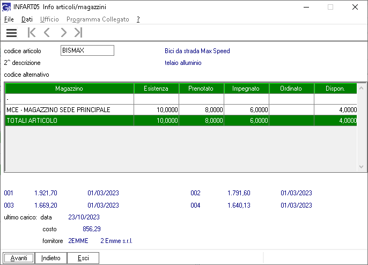Screen dimensions: 368x265
Task: Click Prenotato value 8,0000 in MCE row
Action: point(214,110)
